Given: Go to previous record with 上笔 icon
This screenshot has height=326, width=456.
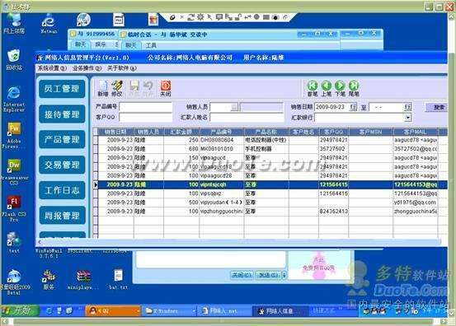Looking at the screenshot, I should pyautogui.click(x=327, y=89).
